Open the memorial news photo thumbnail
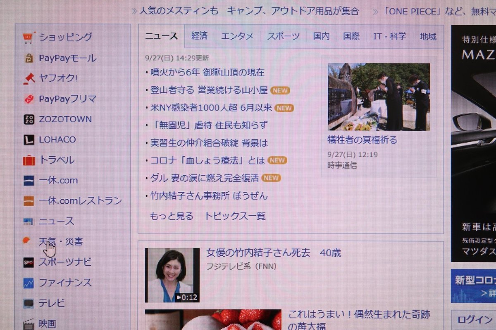496x330 pixels. (379, 97)
